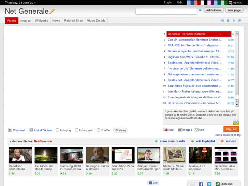Click lower playlist scroll up arrow
This screenshot has width=248, height=186.
(x=237, y=101)
